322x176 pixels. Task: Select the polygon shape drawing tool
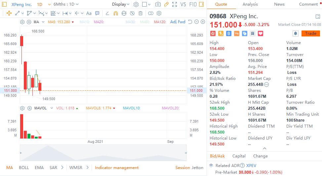(29, 13)
